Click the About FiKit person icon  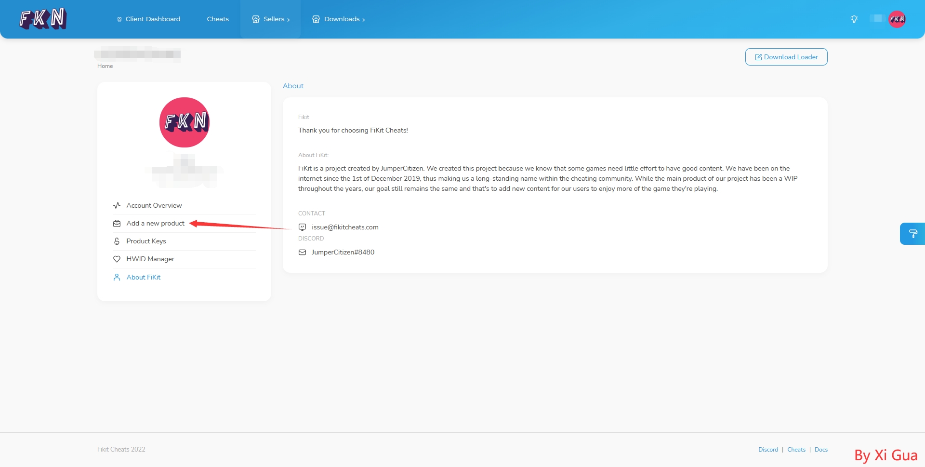(x=117, y=278)
